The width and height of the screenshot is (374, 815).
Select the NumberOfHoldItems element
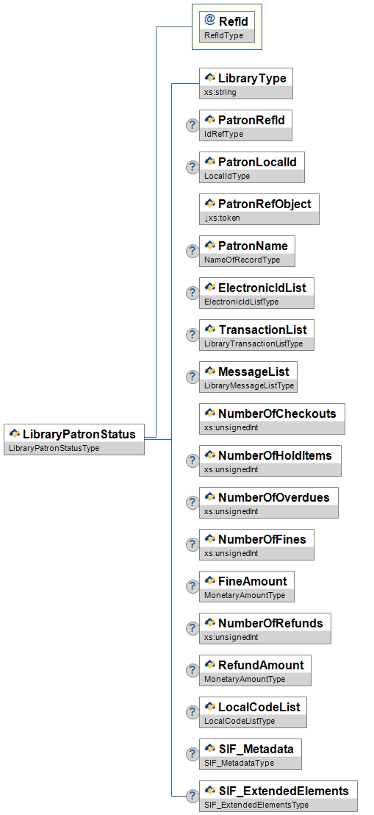(x=270, y=460)
